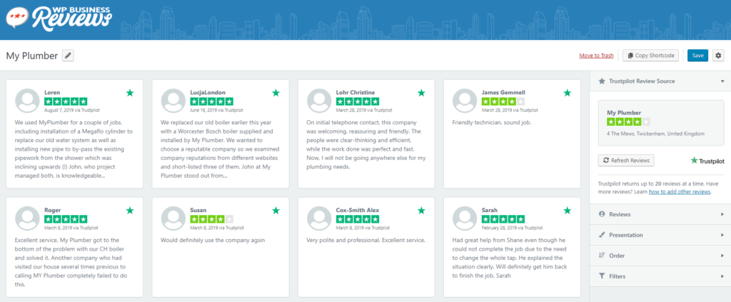
Task: Click the text Would definitely use the company agsin
Action: pos(213,241)
